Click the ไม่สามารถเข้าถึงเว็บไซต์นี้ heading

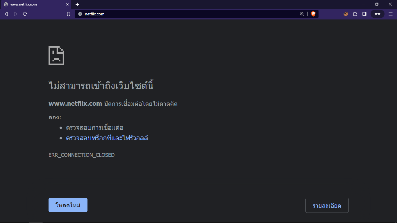(101, 86)
